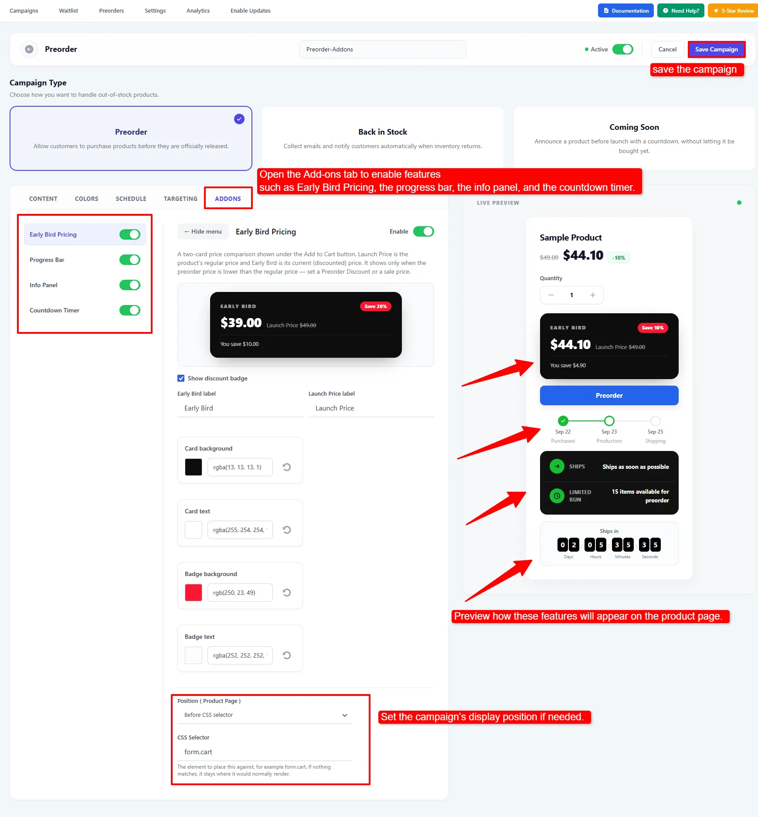
Task: Click the Need Help? button
Action: [681, 10]
